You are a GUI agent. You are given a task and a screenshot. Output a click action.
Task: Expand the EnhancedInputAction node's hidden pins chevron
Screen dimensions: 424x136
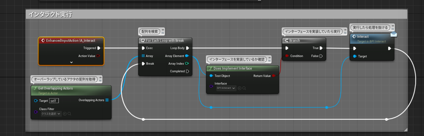pyautogui.click(x=71, y=62)
